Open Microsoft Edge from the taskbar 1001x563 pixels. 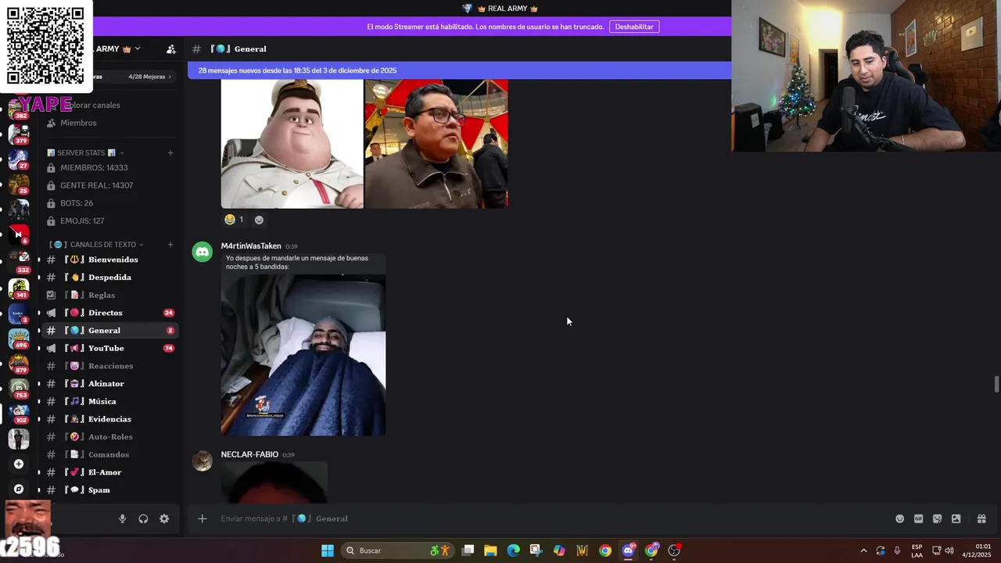click(x=513, y=550)
